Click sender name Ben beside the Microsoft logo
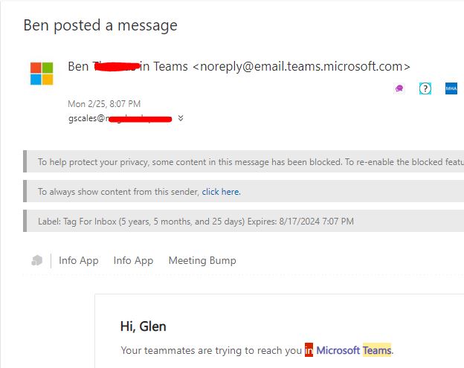This screenshot has height=368, width=464. (x=78, y=66)
